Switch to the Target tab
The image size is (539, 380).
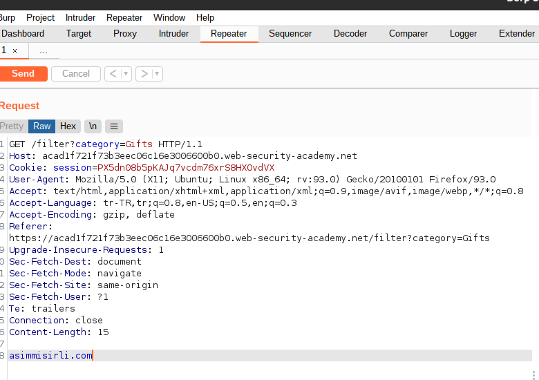(x=79, y=34)
